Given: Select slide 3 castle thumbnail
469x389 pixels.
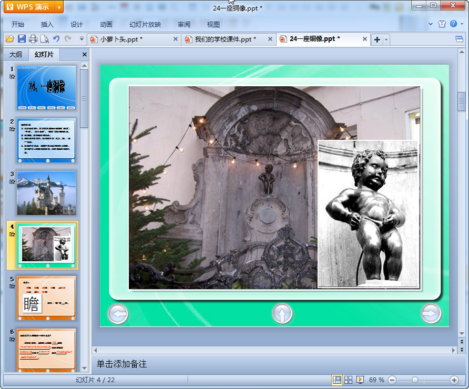Looking at the screenshot, I should (46, 192).
